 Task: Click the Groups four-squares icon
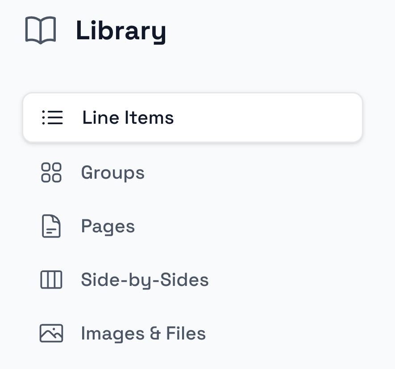point(51,172)
